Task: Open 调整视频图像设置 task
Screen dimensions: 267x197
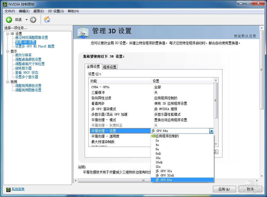Action: (28, 90)
